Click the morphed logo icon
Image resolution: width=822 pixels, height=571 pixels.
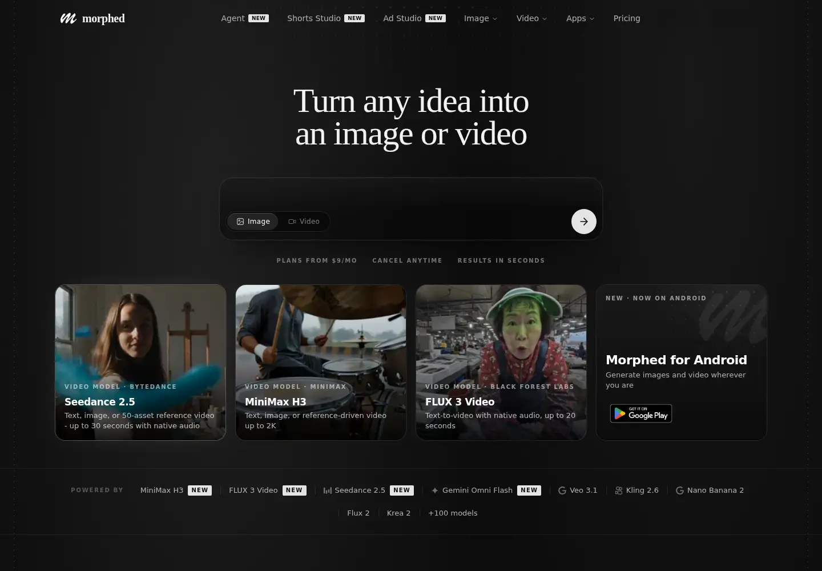coord(68,18)
